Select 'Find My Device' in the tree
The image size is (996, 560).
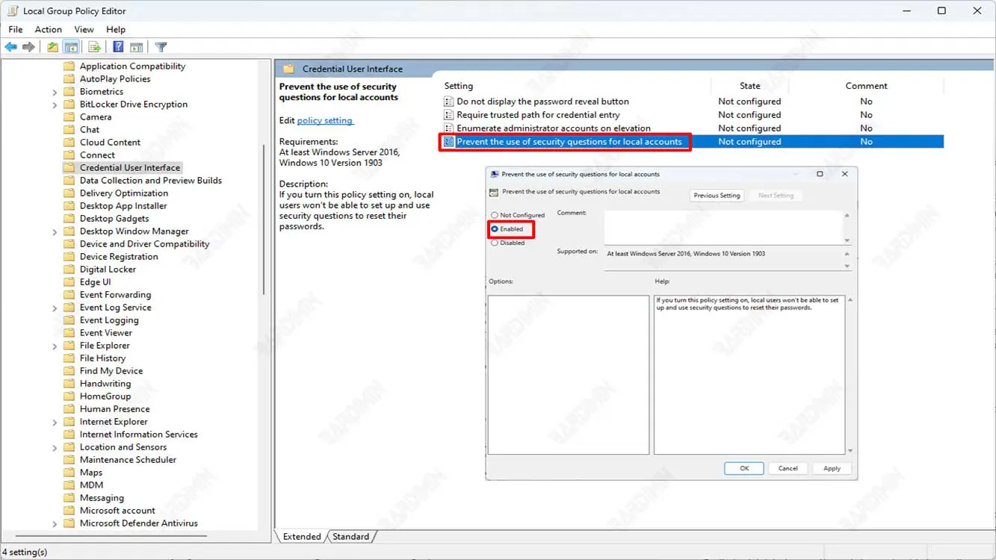(111, 371)
